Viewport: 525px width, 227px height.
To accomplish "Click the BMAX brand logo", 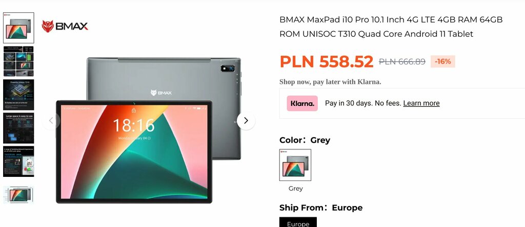I will (x=65, y=26).
